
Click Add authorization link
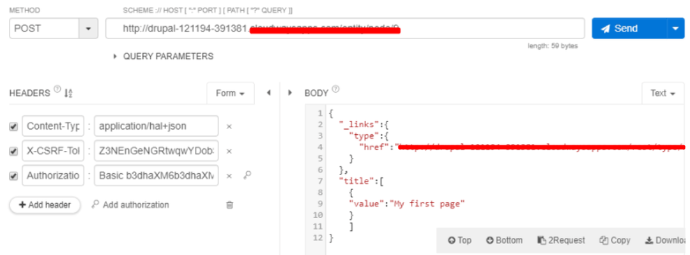131,205
